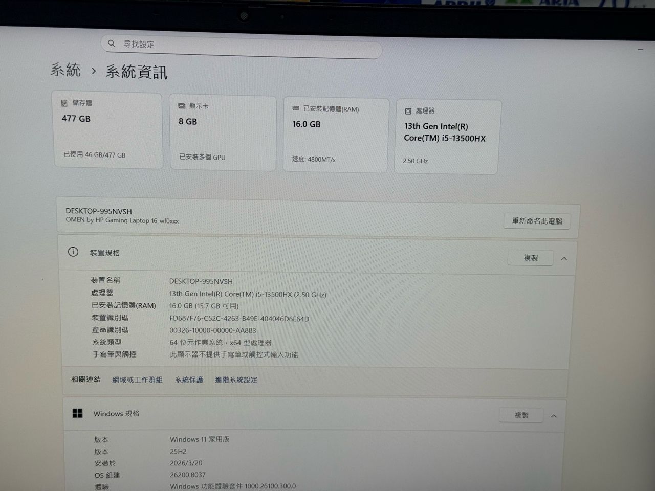Copy device specs with 複製 button
This screenshot has height=491, width=655.
530,258
